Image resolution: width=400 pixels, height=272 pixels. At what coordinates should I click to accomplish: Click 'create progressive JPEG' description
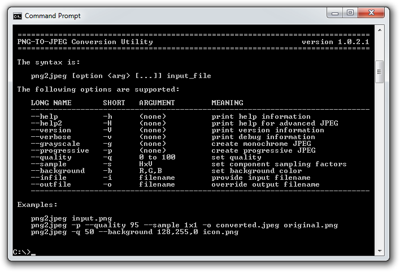click(263, 150)
